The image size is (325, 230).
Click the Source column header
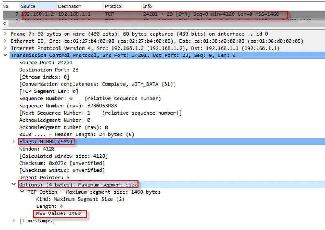tap(28, 7)
